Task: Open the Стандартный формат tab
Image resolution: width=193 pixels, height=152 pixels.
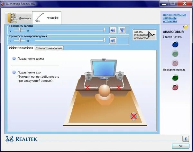Action: pos(49,48)
